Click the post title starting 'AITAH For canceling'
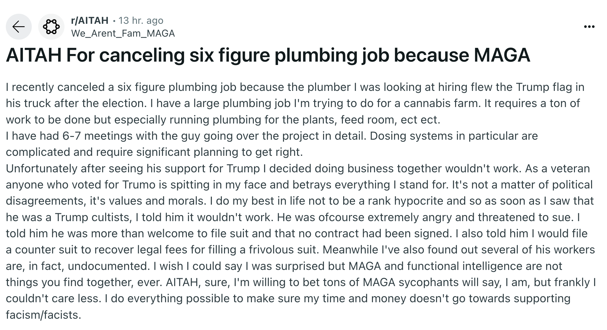This screenshot has width=607, height=330. [x=268, y=55]
